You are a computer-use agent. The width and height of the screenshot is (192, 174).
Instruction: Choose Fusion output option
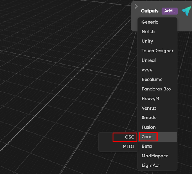tap(157, 127)
